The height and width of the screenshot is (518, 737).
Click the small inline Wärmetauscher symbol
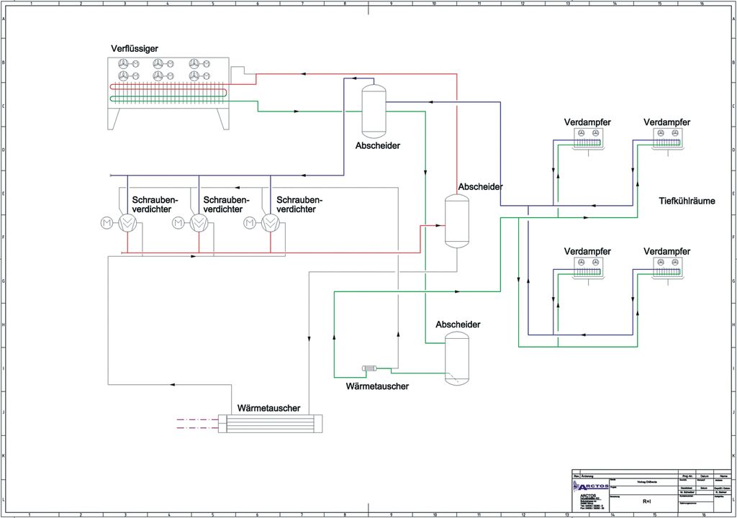click(370, 370)
